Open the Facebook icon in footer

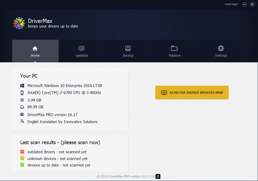[158, 177]
